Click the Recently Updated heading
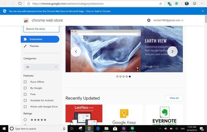 [83, 98]
